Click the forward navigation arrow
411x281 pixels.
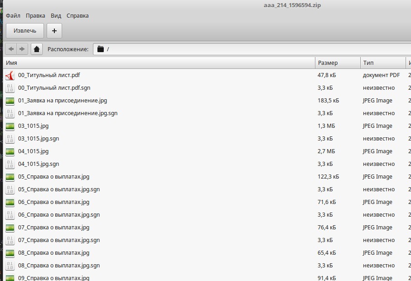click(22, 49)
